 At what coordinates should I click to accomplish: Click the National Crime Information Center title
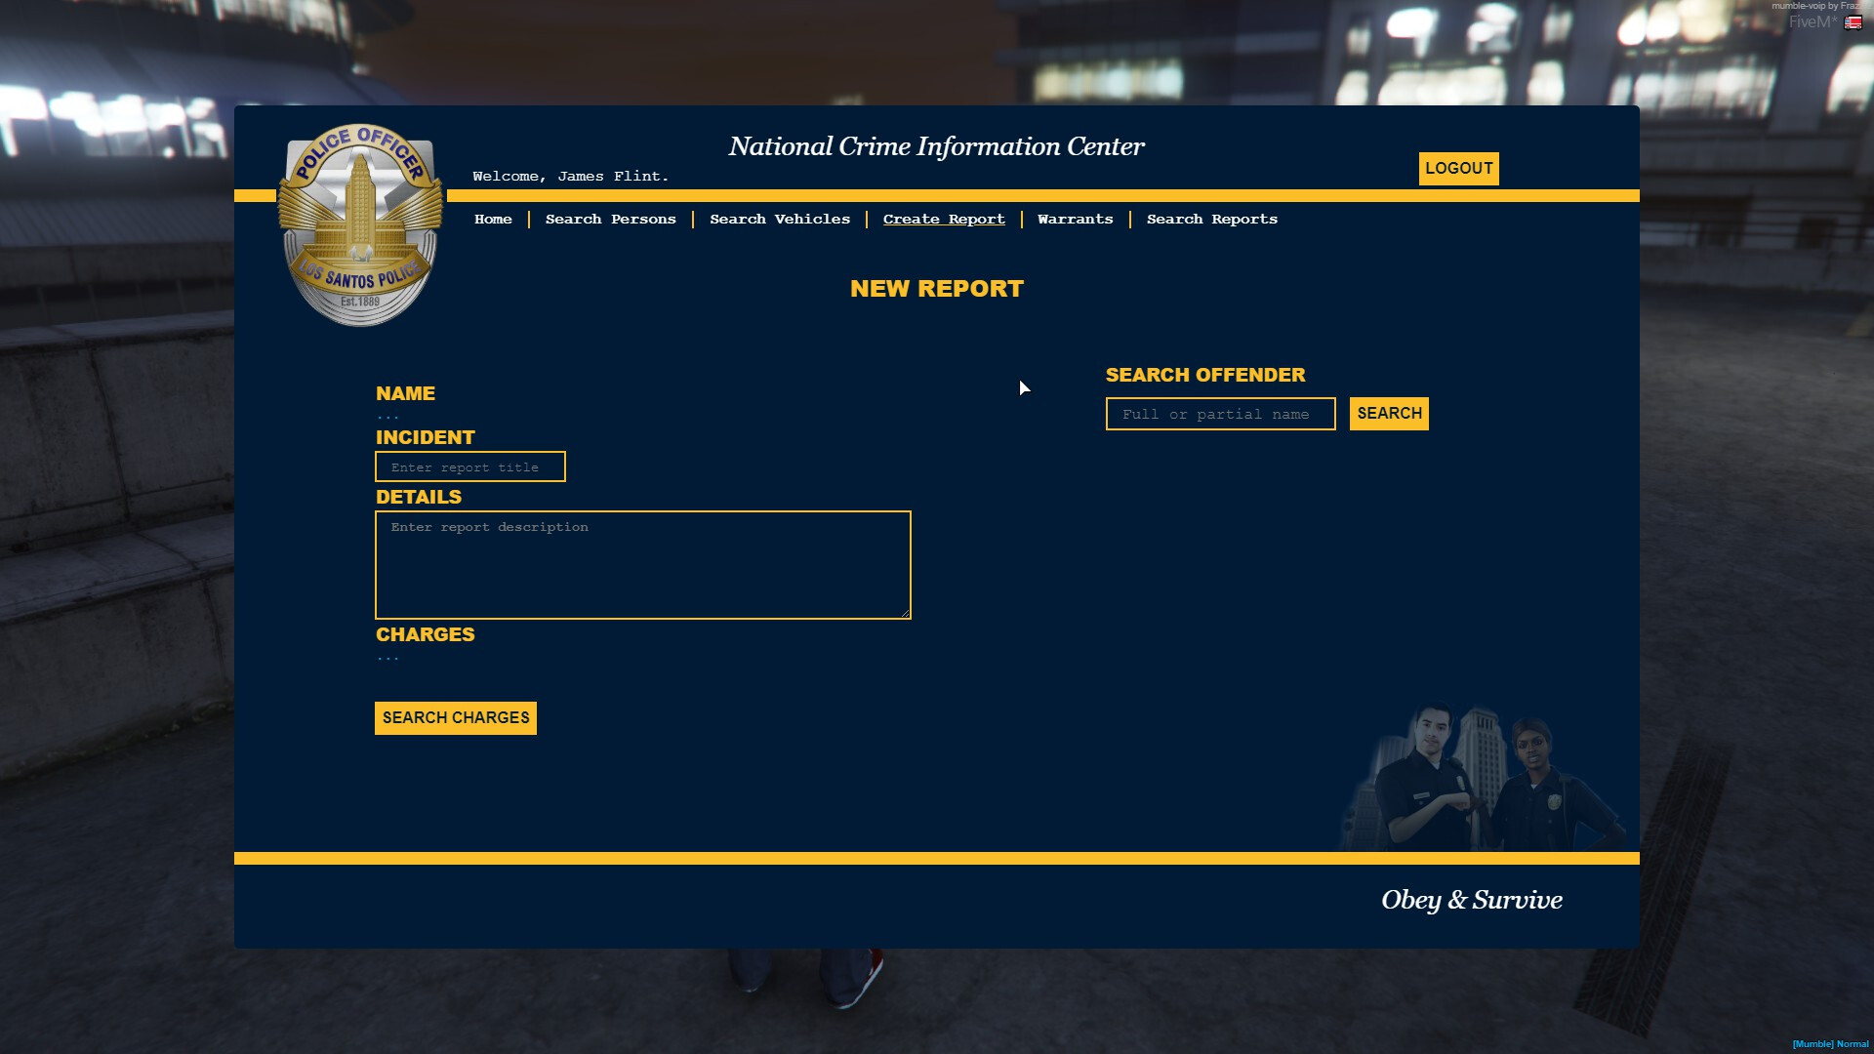(936, 146)
